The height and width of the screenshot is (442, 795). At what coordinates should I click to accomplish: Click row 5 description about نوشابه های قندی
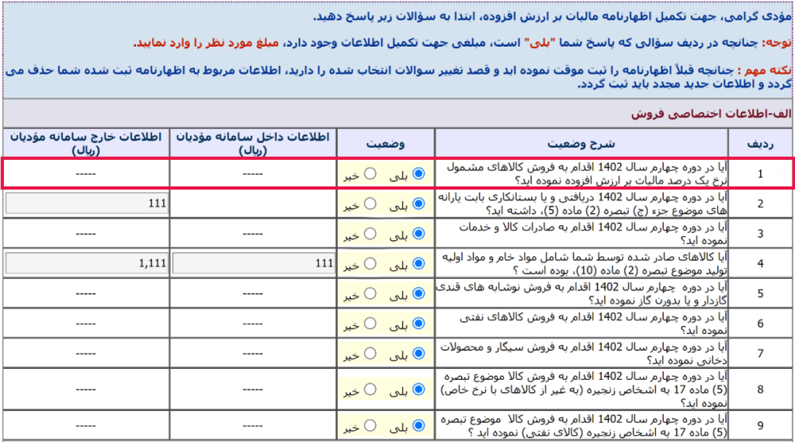coord(581,294)
